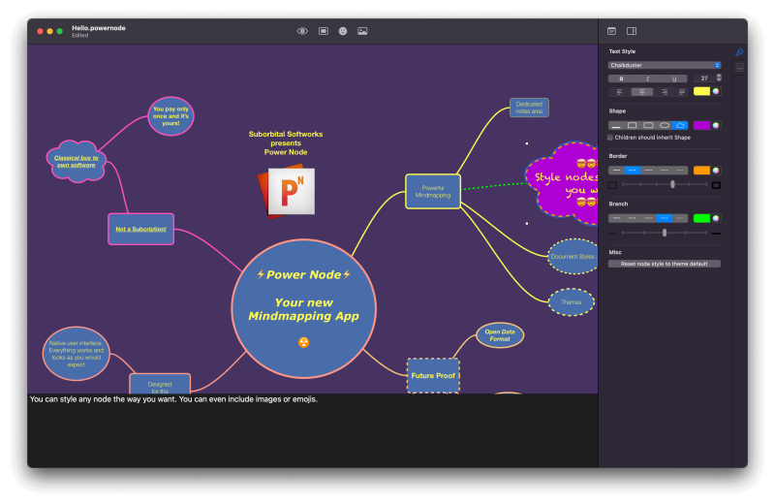Align text left
Image resolution: width=775 pixels, height=504 pixels.
coord(619,92)
